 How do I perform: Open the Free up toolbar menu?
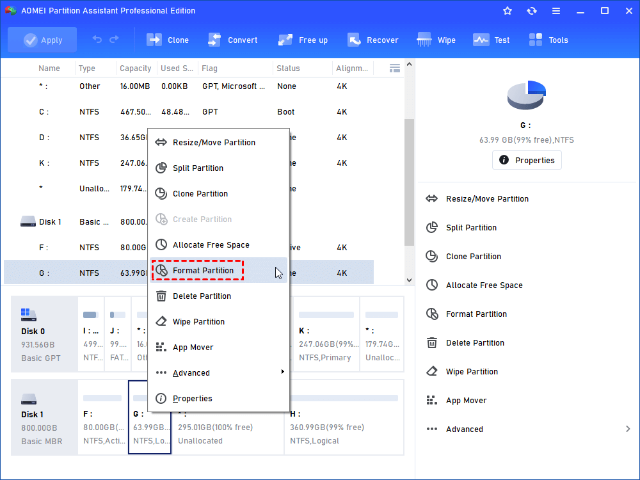point(303,40)
